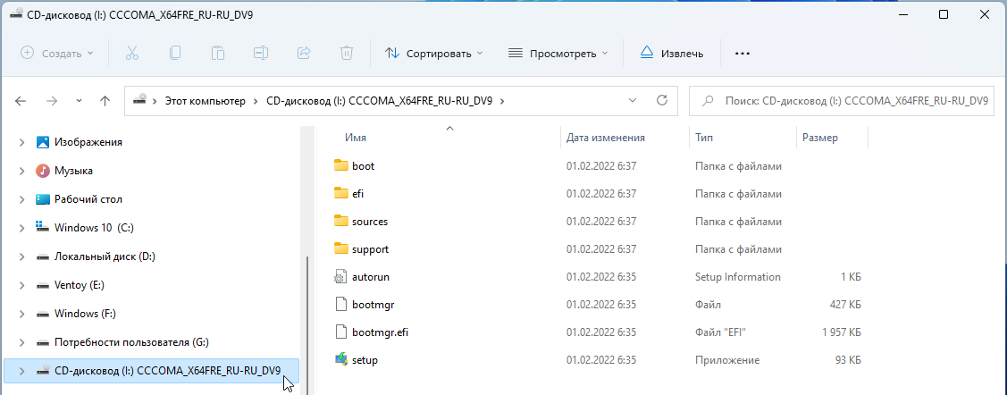Select Windows 10 (C:) in sidebar
The image size is (1007, 395).
coord(94,227)
